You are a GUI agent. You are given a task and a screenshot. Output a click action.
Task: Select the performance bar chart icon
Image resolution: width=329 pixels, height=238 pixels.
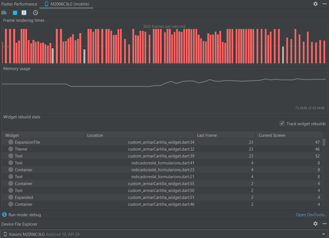pyautogui.click(x=4, y=12)
